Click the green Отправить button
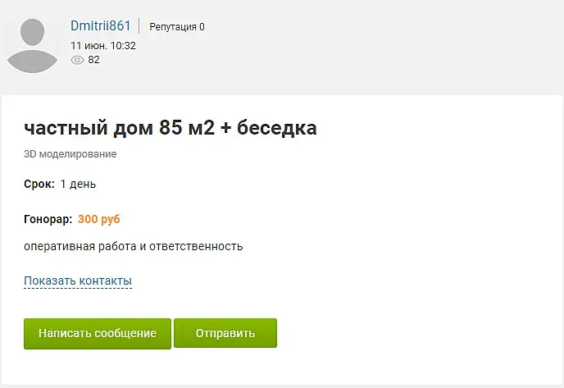 [225, 333]
